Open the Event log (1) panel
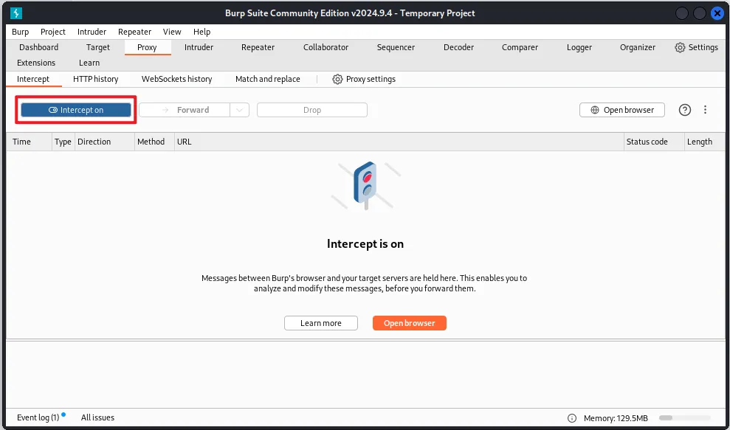This screenshot has height=430, width=730. [x=38, y=417]
